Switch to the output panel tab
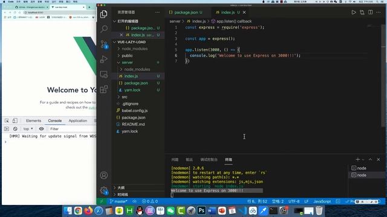The height and width of the screenshot is (217, 387). (x=189, y=160)
